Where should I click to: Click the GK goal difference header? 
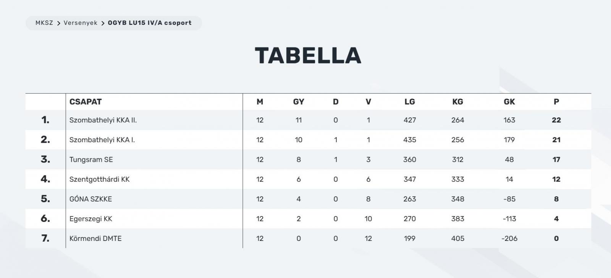pyautogui.click(x=509, y=102)
